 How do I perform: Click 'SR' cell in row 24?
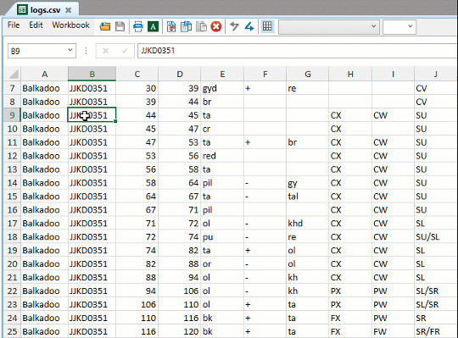point(436,318)
